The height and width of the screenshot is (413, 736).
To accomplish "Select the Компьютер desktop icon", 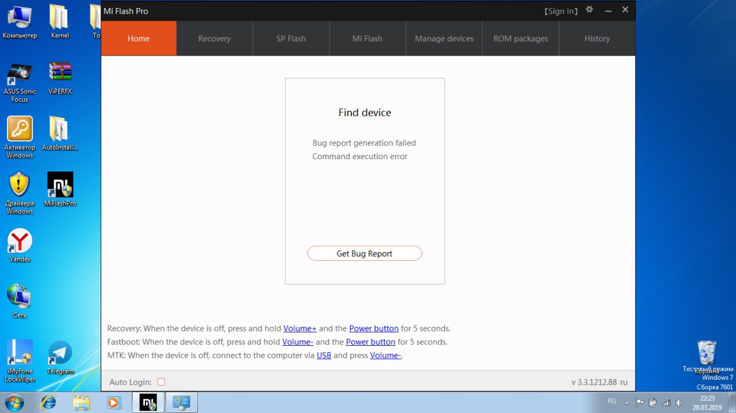I will pyautogui.click(x=20, y=22).
